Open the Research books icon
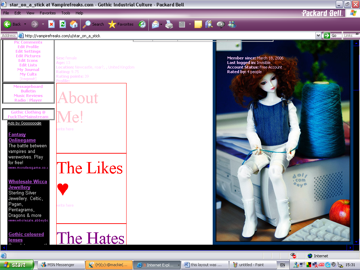 (209, 24)
